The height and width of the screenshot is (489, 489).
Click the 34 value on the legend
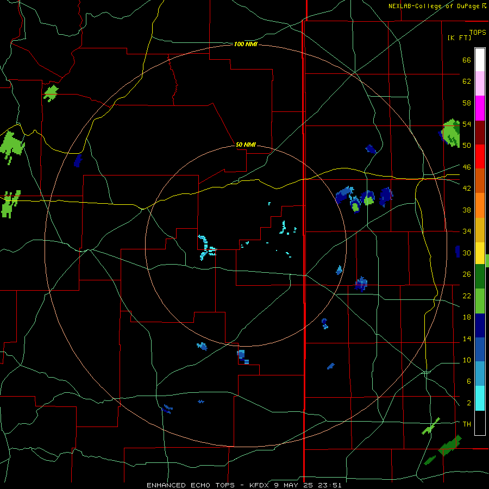click(467, 231)
